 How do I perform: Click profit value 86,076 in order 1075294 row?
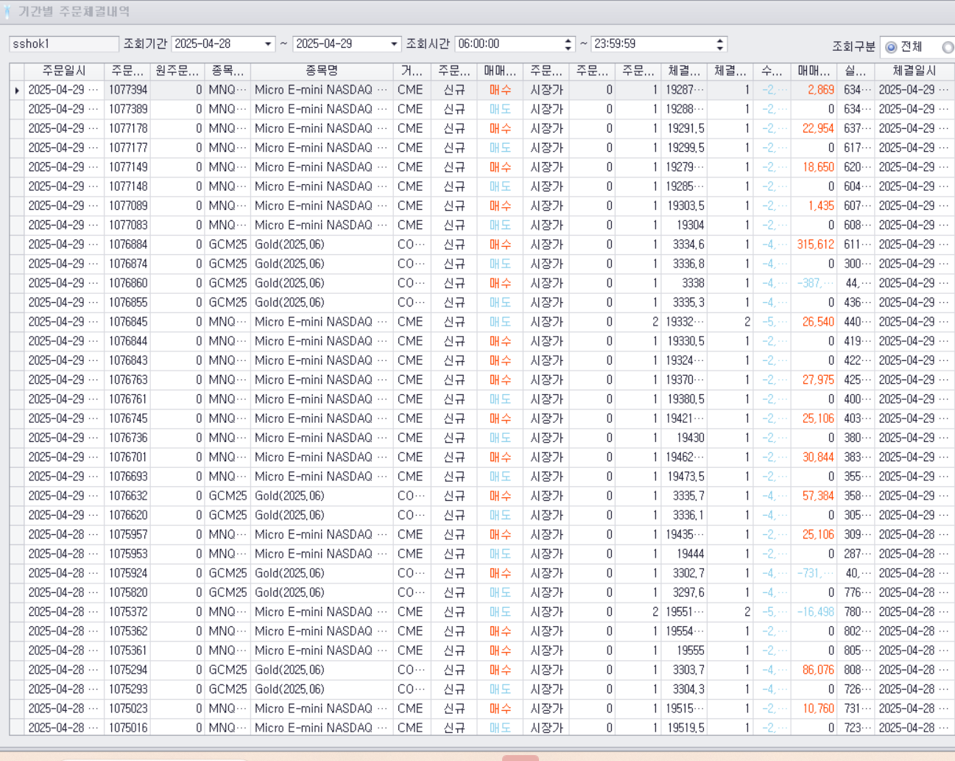(818, 670)
